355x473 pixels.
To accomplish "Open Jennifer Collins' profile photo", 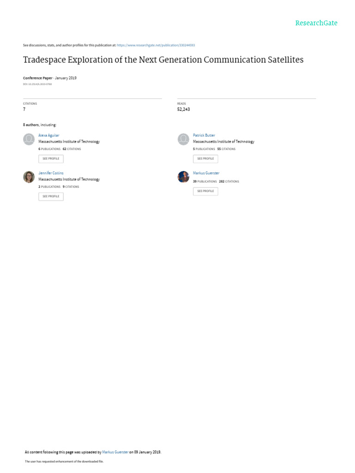I will pos(29,177).
